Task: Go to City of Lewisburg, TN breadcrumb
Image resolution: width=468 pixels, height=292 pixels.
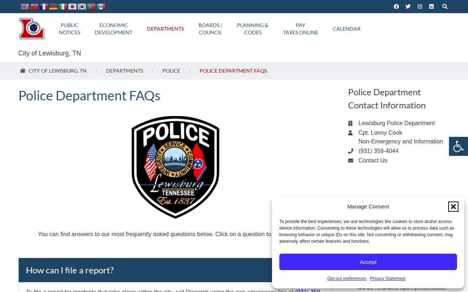Action: 57,71
